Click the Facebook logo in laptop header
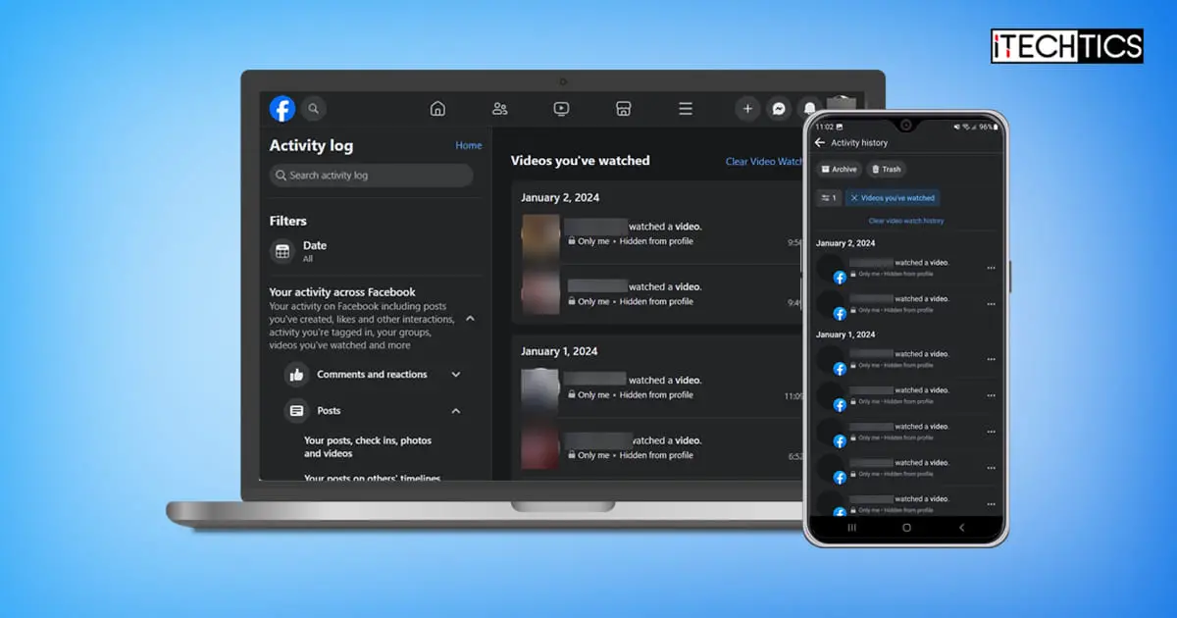This screenshot has height=618, width=1177. pos(282,109)
